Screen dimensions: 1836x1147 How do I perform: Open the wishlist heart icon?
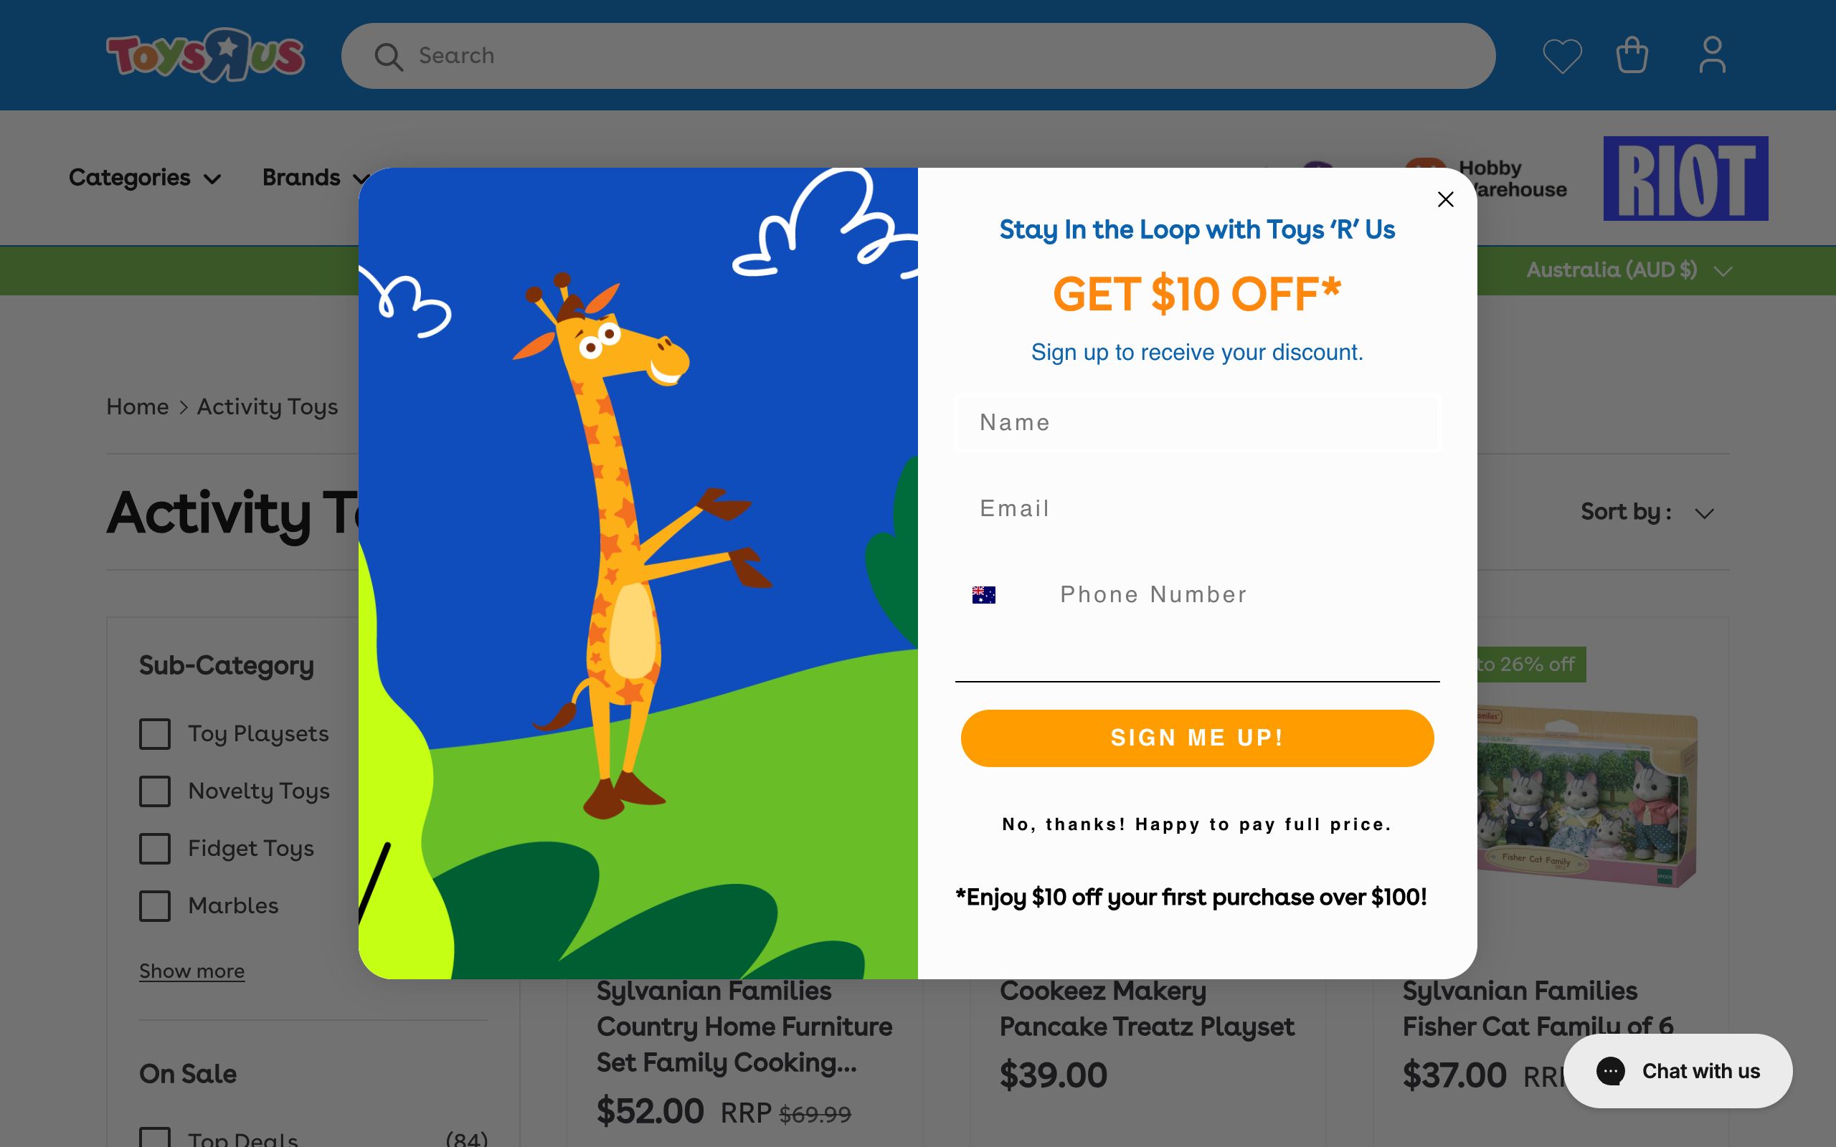coord(1561,54)
